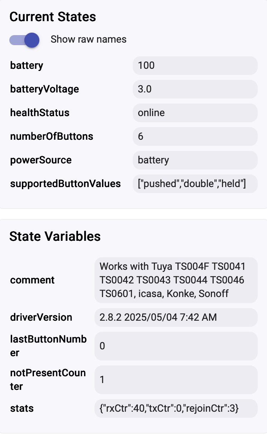The image size is (267, 435).
Task: Click the battery value field showing 100
Action: point(195,66)
